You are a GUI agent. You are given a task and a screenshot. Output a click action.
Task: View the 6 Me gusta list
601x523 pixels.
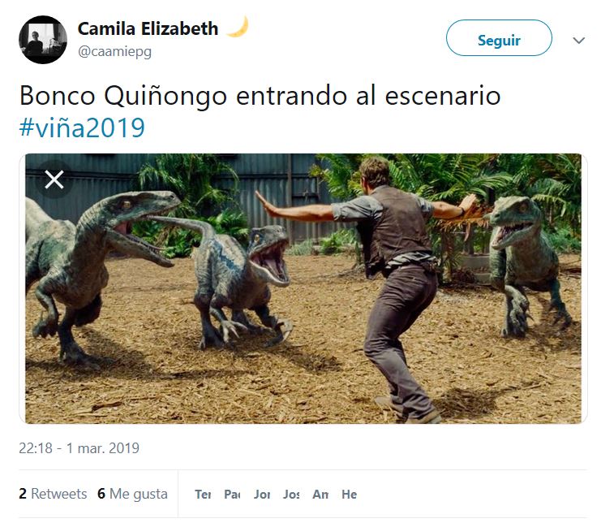pyautogui.click(x=133, y=494)
